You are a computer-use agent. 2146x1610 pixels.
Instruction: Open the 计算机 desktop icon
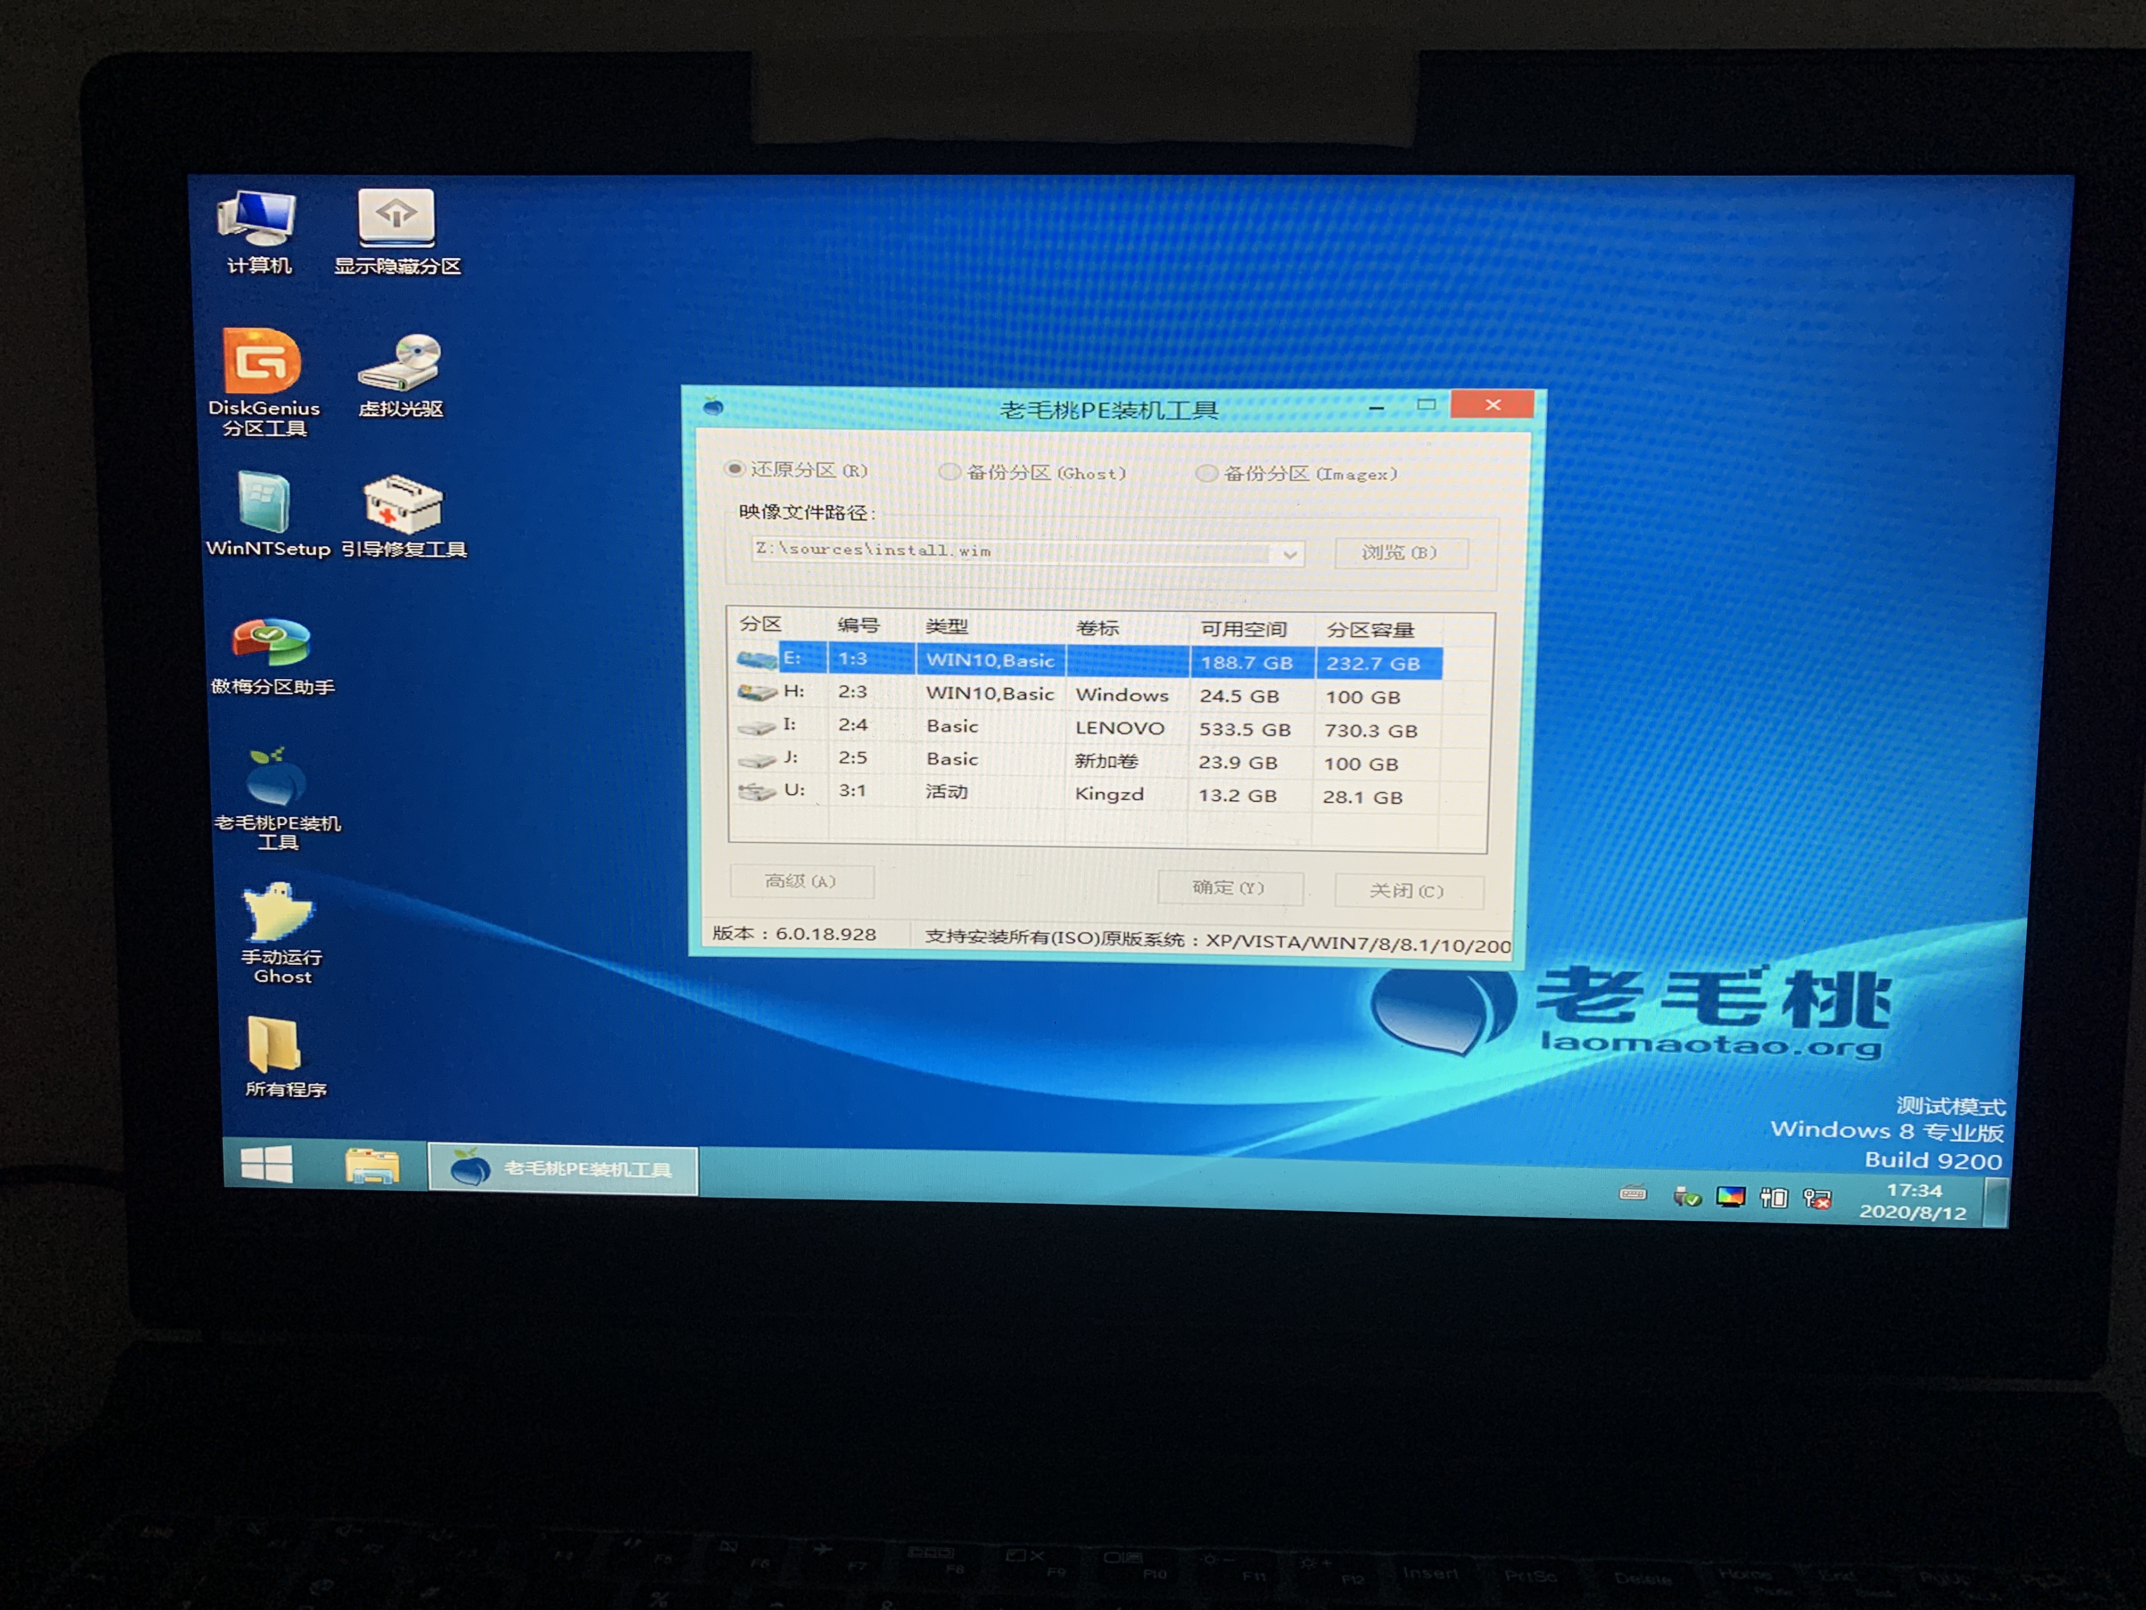coord(258,232)
